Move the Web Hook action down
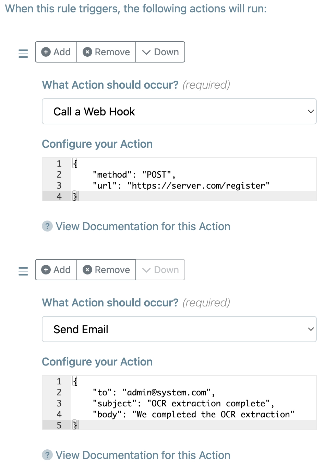The image size is (325, 472). (160, 52)
